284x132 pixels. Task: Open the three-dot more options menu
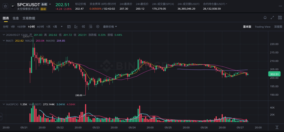point(280,6)
